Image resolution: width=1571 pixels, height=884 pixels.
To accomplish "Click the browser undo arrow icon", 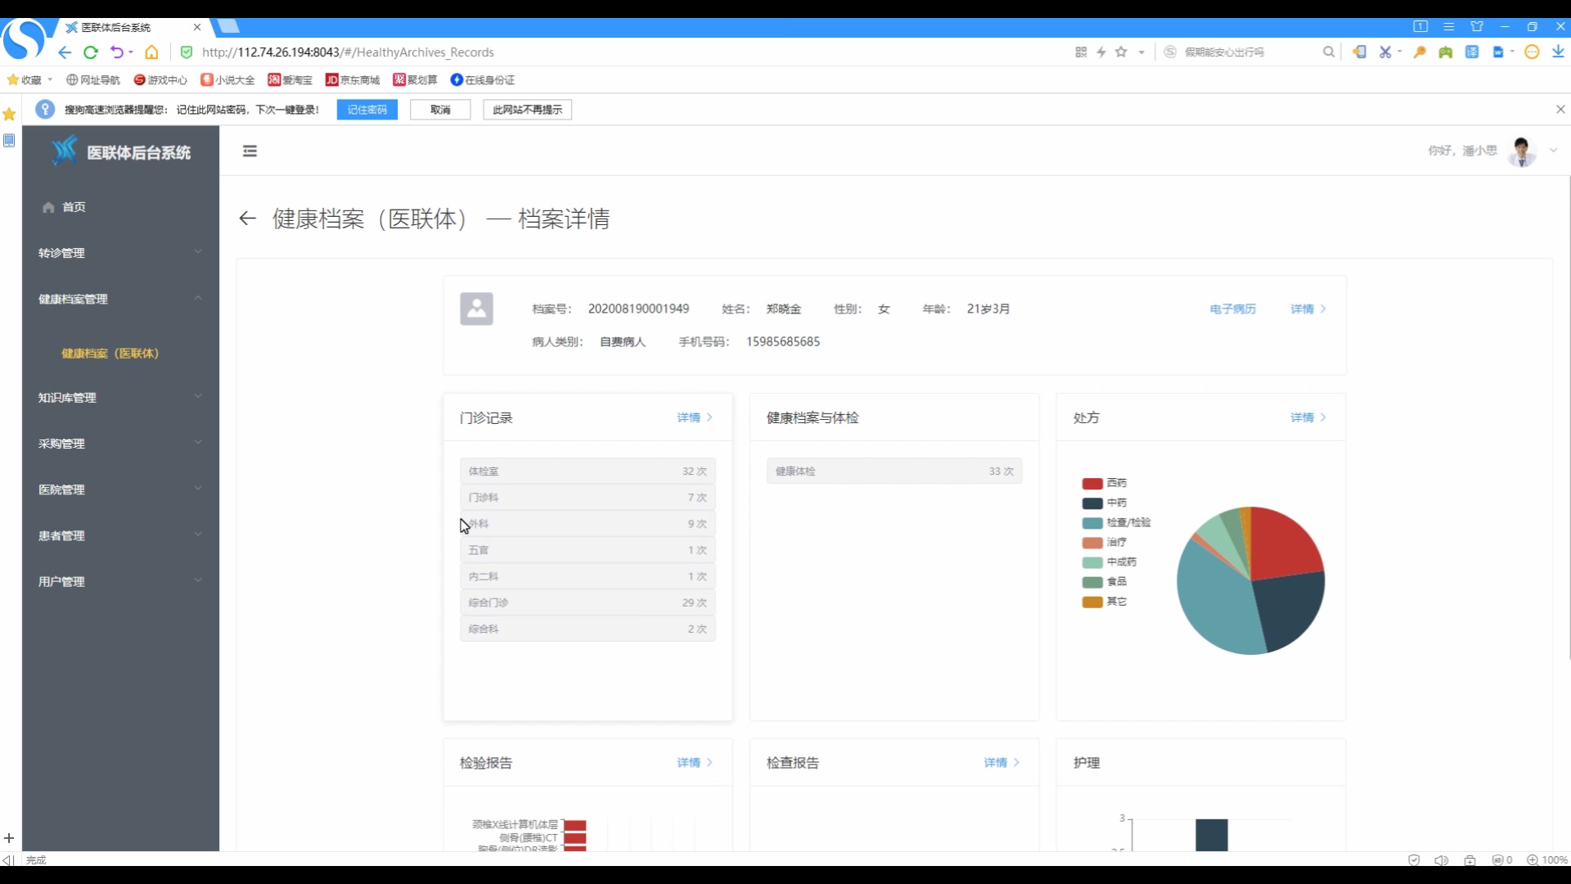I will pyautogui.click(x=117, y=52).
